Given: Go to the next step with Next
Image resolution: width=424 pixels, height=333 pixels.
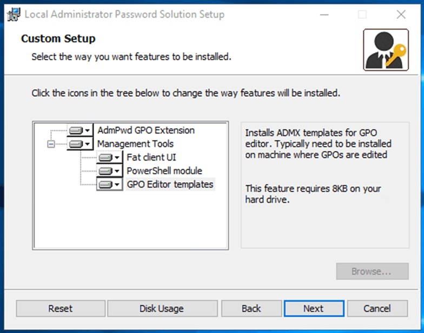Looking at the screenshot, I should [314, 308].
